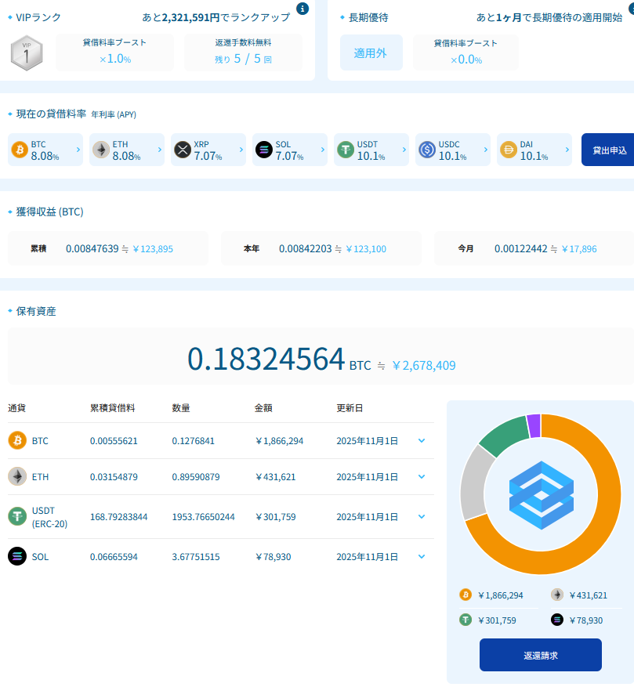634x687 pixels.
Task: Expand the USDT (ERC-20) row chevron
Action: [422, 517]
